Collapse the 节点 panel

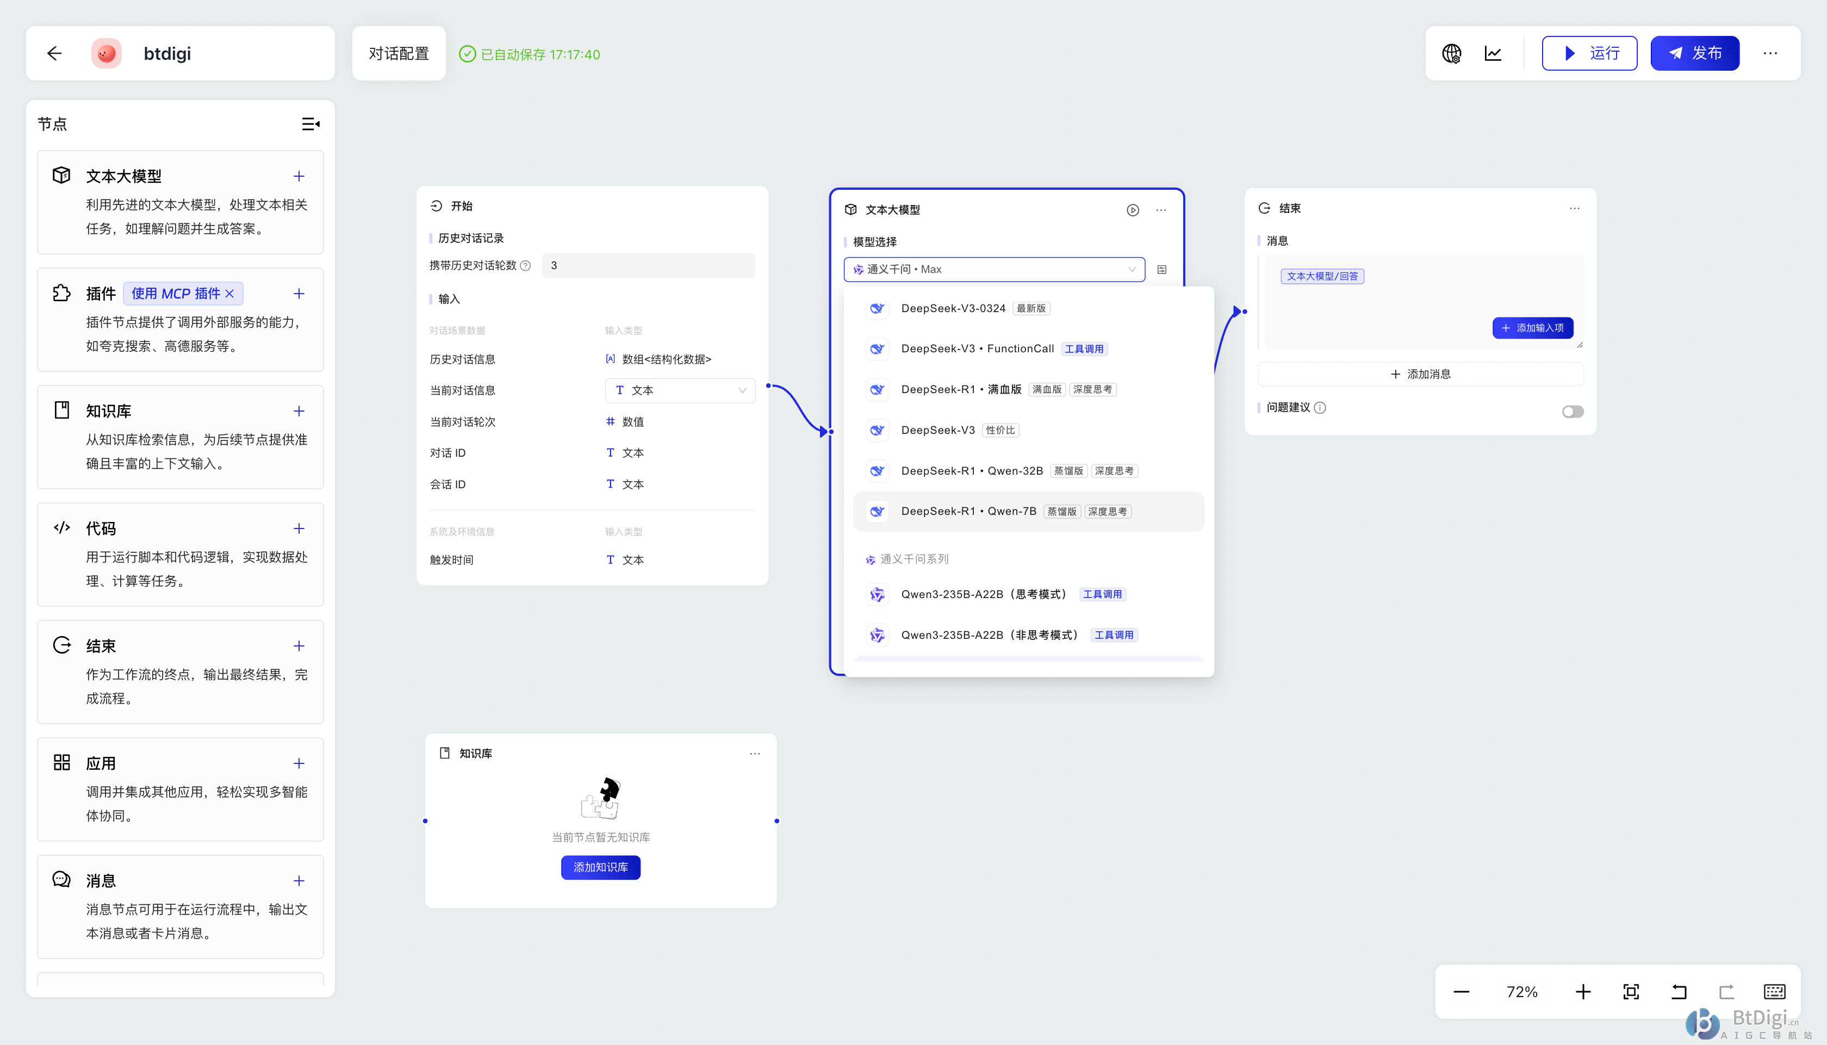(x=310, y=124)
